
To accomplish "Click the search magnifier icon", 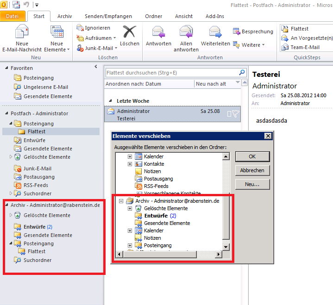I will pos(241,73).
